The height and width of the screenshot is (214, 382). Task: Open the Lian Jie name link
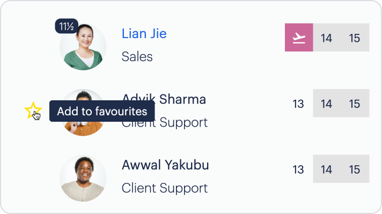(144, 34)
